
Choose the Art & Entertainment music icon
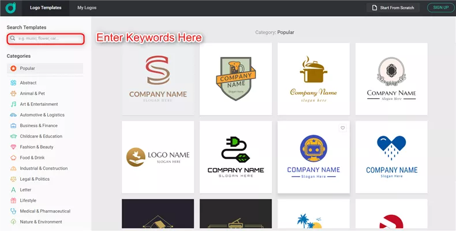13,105
